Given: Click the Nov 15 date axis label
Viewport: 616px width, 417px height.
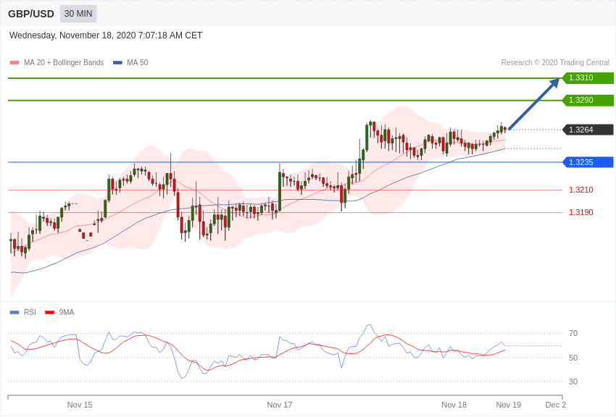Looking at the screenshot, I should (x=80, y=405).
